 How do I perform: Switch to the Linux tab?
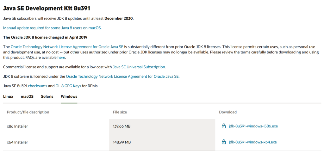coord(8,96)
